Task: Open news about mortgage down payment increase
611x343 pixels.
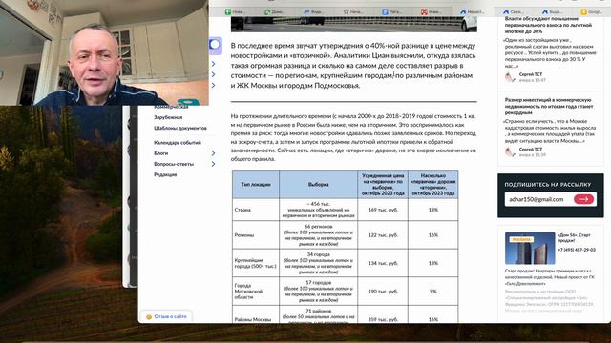Action: pyautogui.click(x=548, y=25)
